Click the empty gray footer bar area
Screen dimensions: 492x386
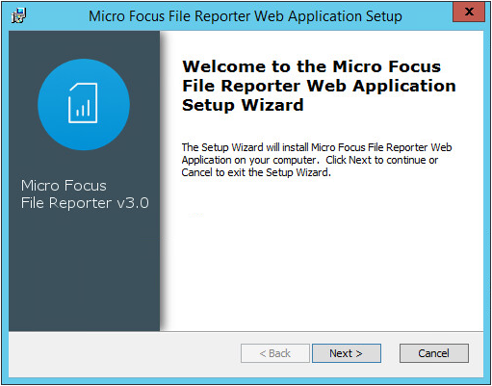click(x=124, y=354)
